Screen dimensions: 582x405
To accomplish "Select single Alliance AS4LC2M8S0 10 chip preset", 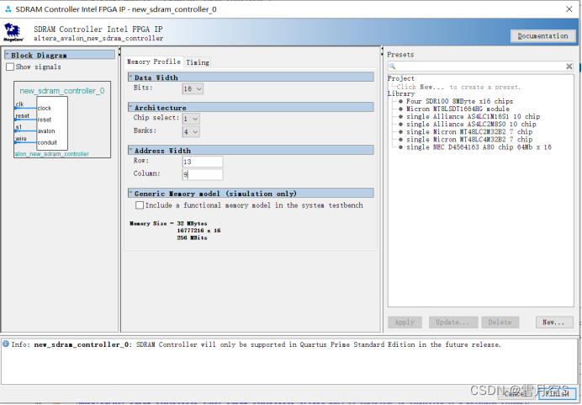I will (x=471, y=125).
